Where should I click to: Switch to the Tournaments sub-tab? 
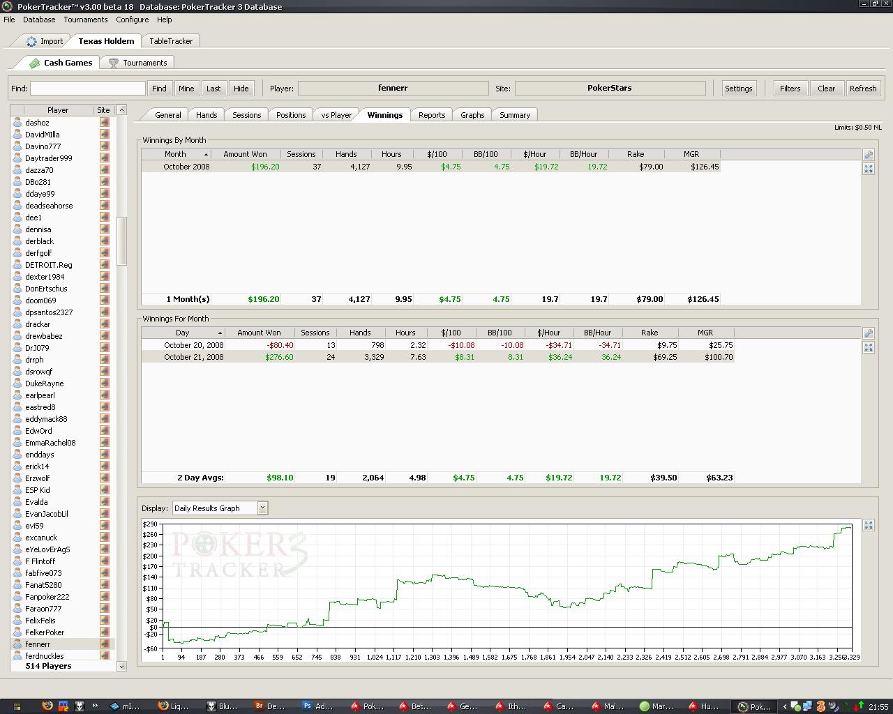137,63
